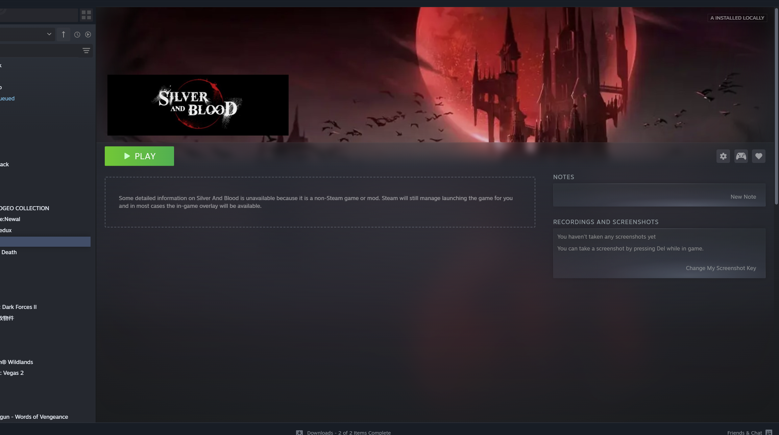
Task: Open Friends & Chat icon
Action: [769, 432]
